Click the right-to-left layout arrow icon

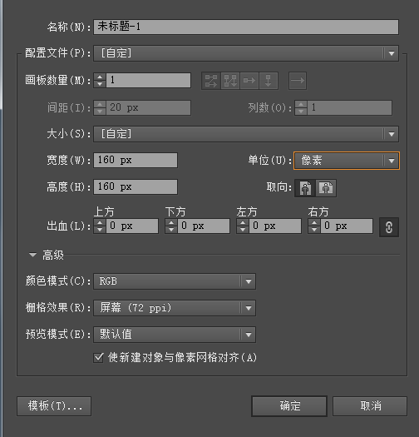(x=298, y=81)
